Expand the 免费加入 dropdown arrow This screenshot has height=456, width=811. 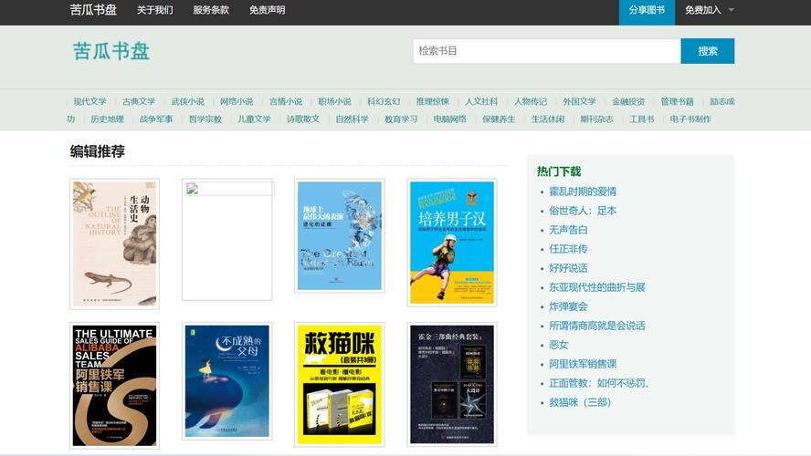pyautogui.click(x=731, y=10)
